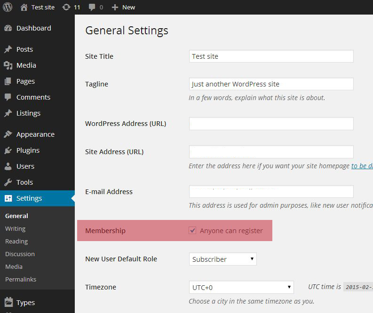Click the Posts pushpin icon
The height and width of the screenshot is (313, 373).
coord(8,49)
